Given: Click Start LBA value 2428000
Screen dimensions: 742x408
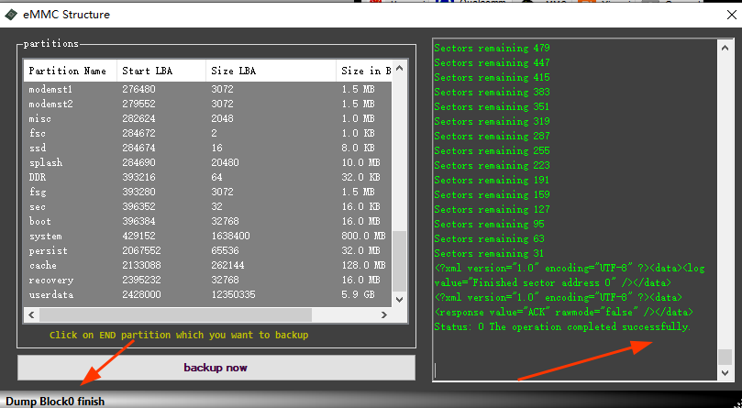Looking at the screenshot, I should pyautogui.click(x=141, y=295).
